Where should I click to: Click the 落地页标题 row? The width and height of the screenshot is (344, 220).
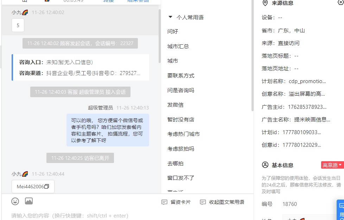tap(280, 56)
